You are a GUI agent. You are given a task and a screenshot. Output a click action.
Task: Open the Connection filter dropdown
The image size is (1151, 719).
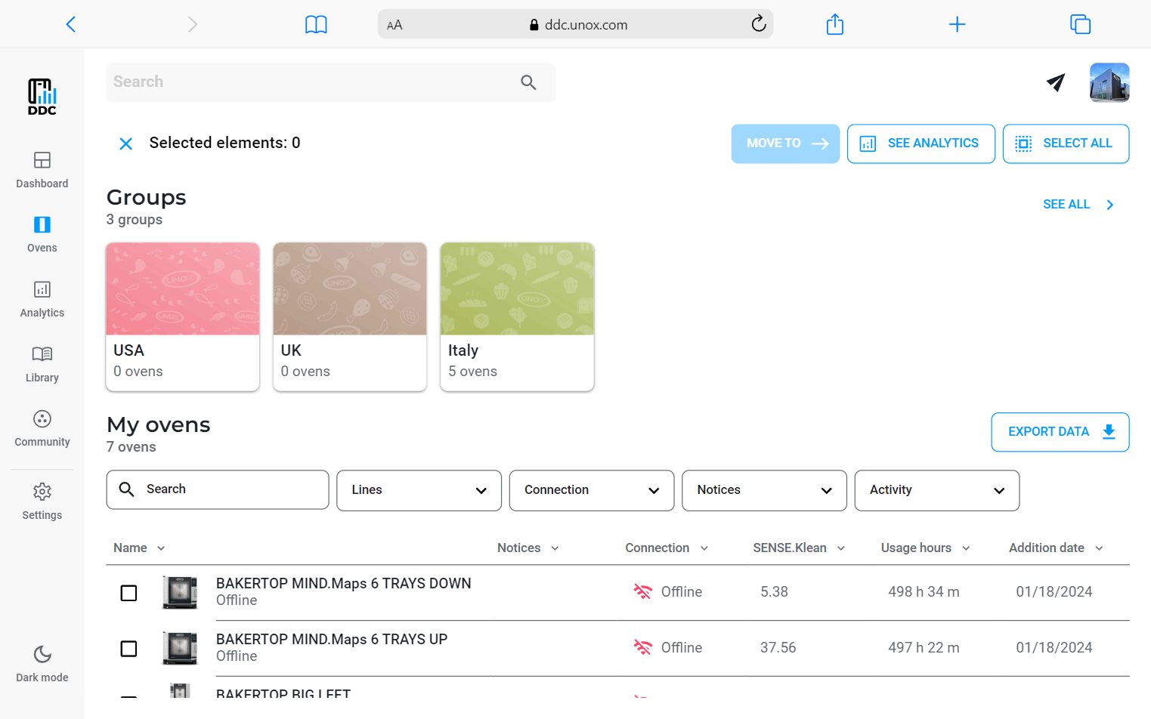pos(591,490)
